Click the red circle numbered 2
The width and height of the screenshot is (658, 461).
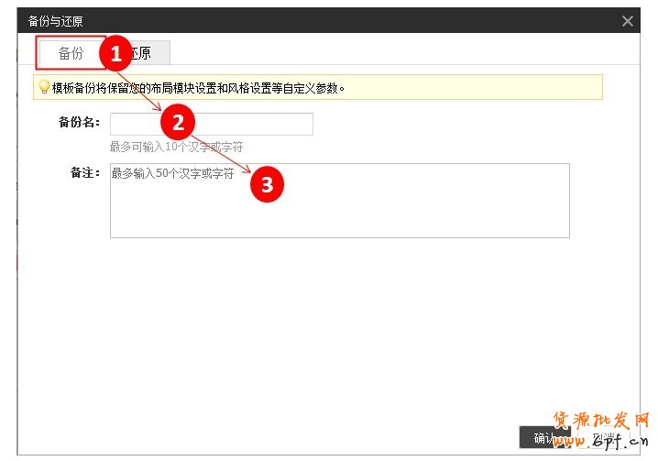(x=179, y=121)
